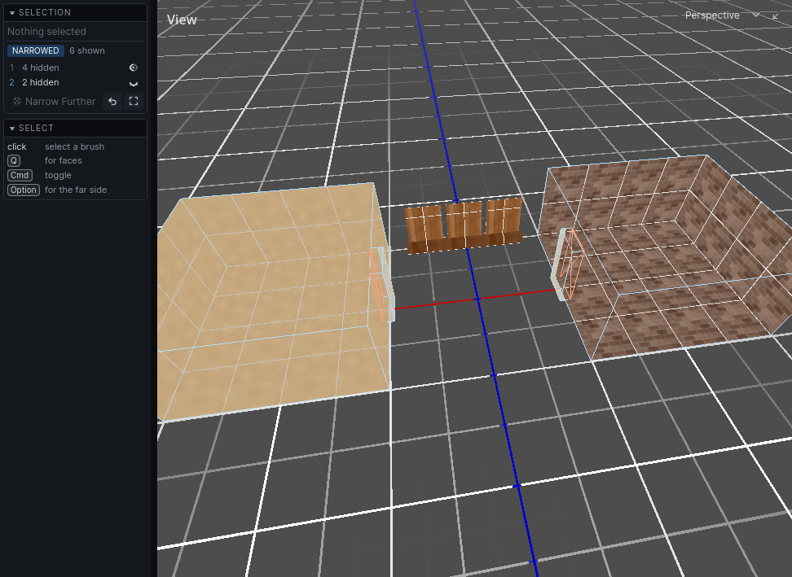Click the Option key far side hint

(24, 190)
